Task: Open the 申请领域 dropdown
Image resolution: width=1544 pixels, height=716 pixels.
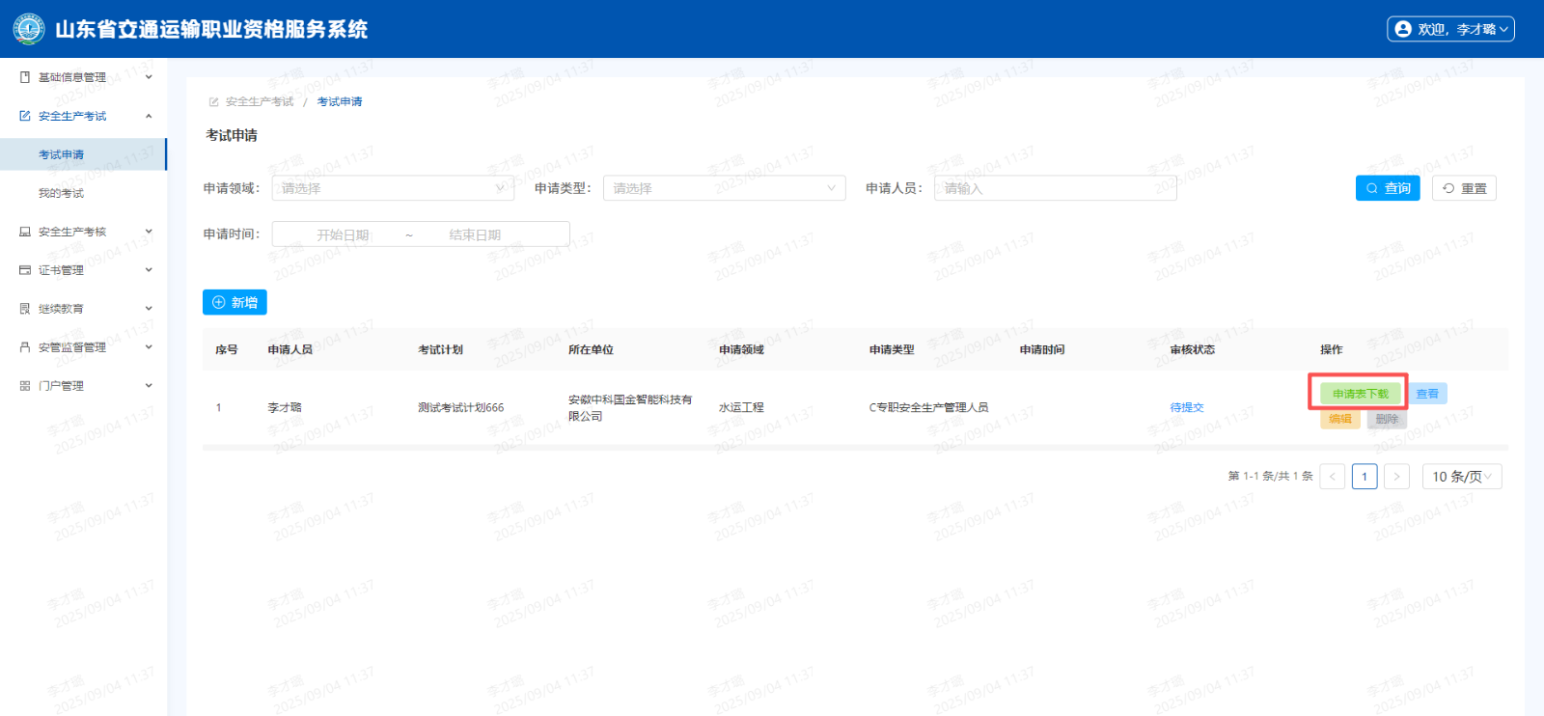Action: (x=393, y=188)
